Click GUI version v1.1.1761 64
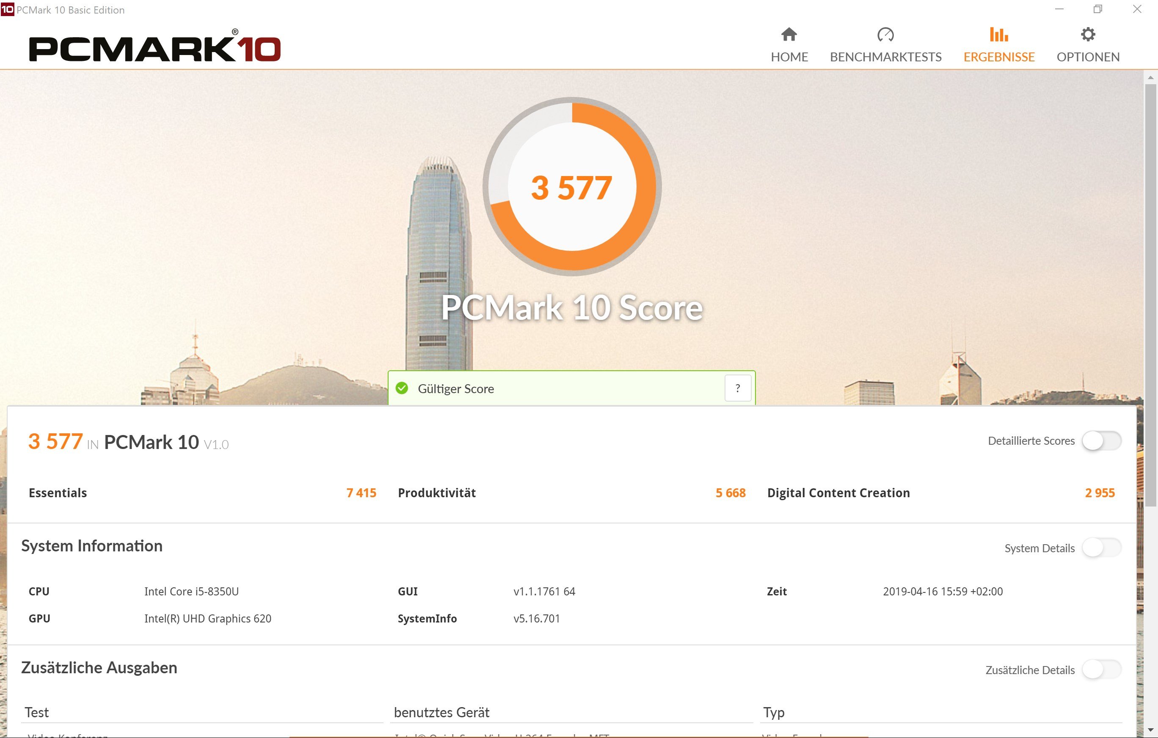 (x=544, y=591)
